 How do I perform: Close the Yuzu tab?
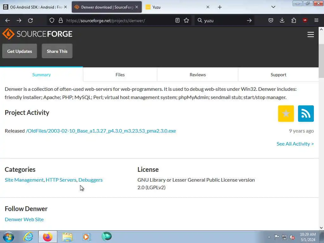click(208, 7)
